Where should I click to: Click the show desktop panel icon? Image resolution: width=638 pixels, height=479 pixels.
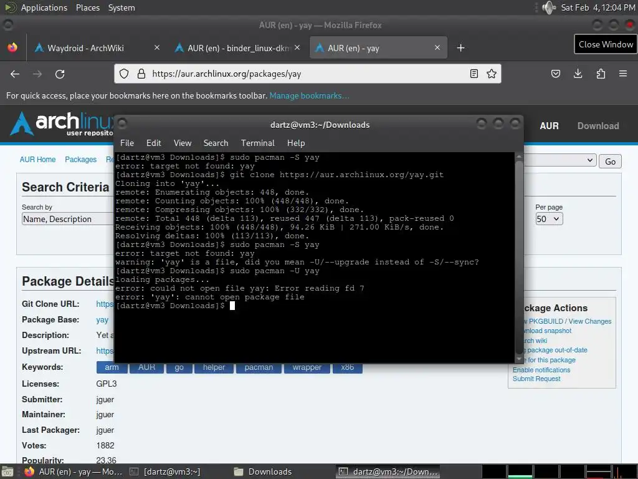6,472
